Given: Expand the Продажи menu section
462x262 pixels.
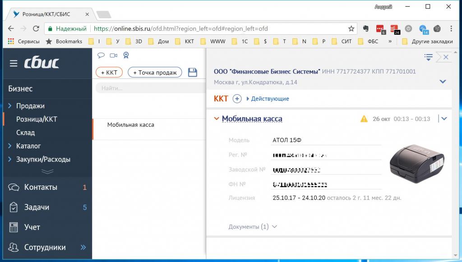Looking at the screenshot, I should tap(30, 106).
